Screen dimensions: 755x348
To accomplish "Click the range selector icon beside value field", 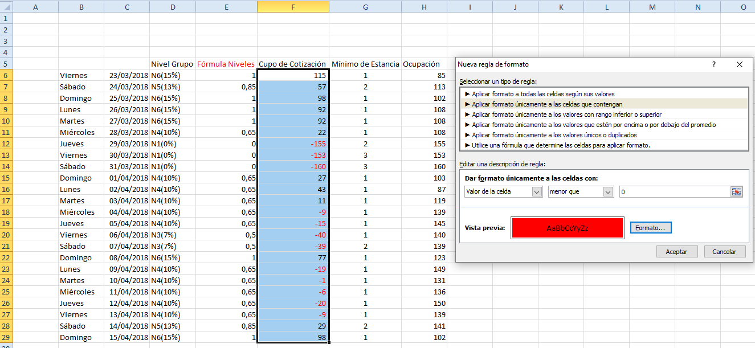I will pyautogui.click(x=737, y=192).
